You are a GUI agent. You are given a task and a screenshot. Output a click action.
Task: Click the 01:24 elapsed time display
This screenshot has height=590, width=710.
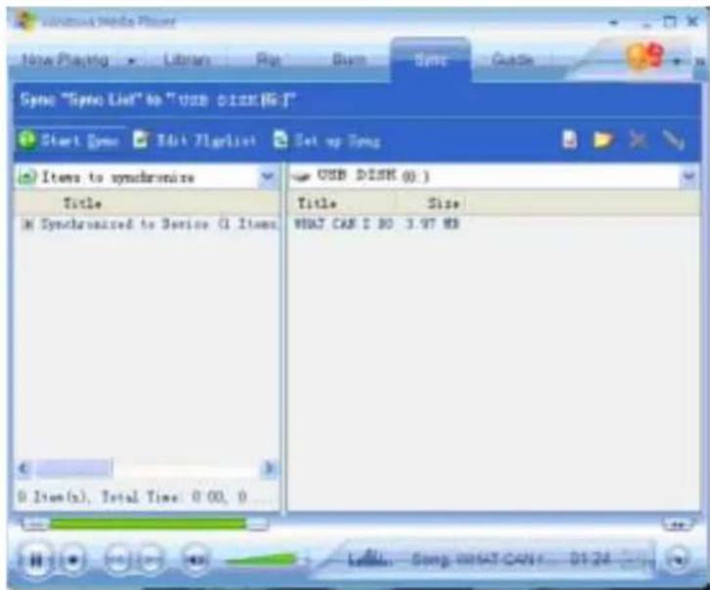coord(591,560)
